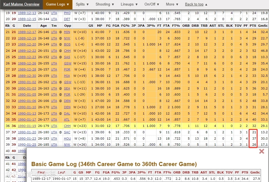Open opponent PHO team link
269x182 pixels.
click(x=67, y=13)
